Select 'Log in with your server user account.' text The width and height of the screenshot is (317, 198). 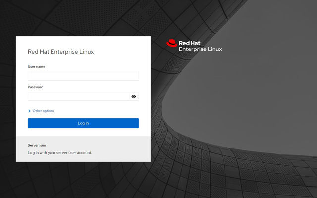[60, 153]
